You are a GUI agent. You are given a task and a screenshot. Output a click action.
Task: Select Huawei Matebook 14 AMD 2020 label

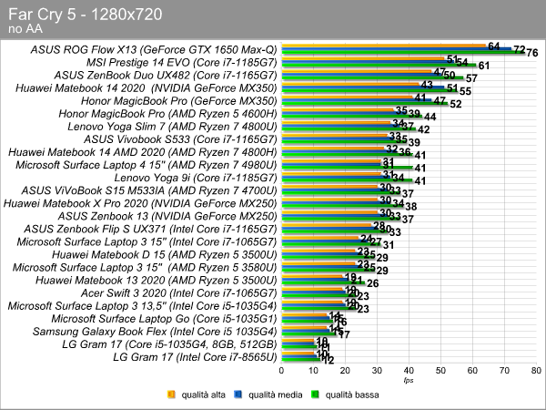(143, 152)
